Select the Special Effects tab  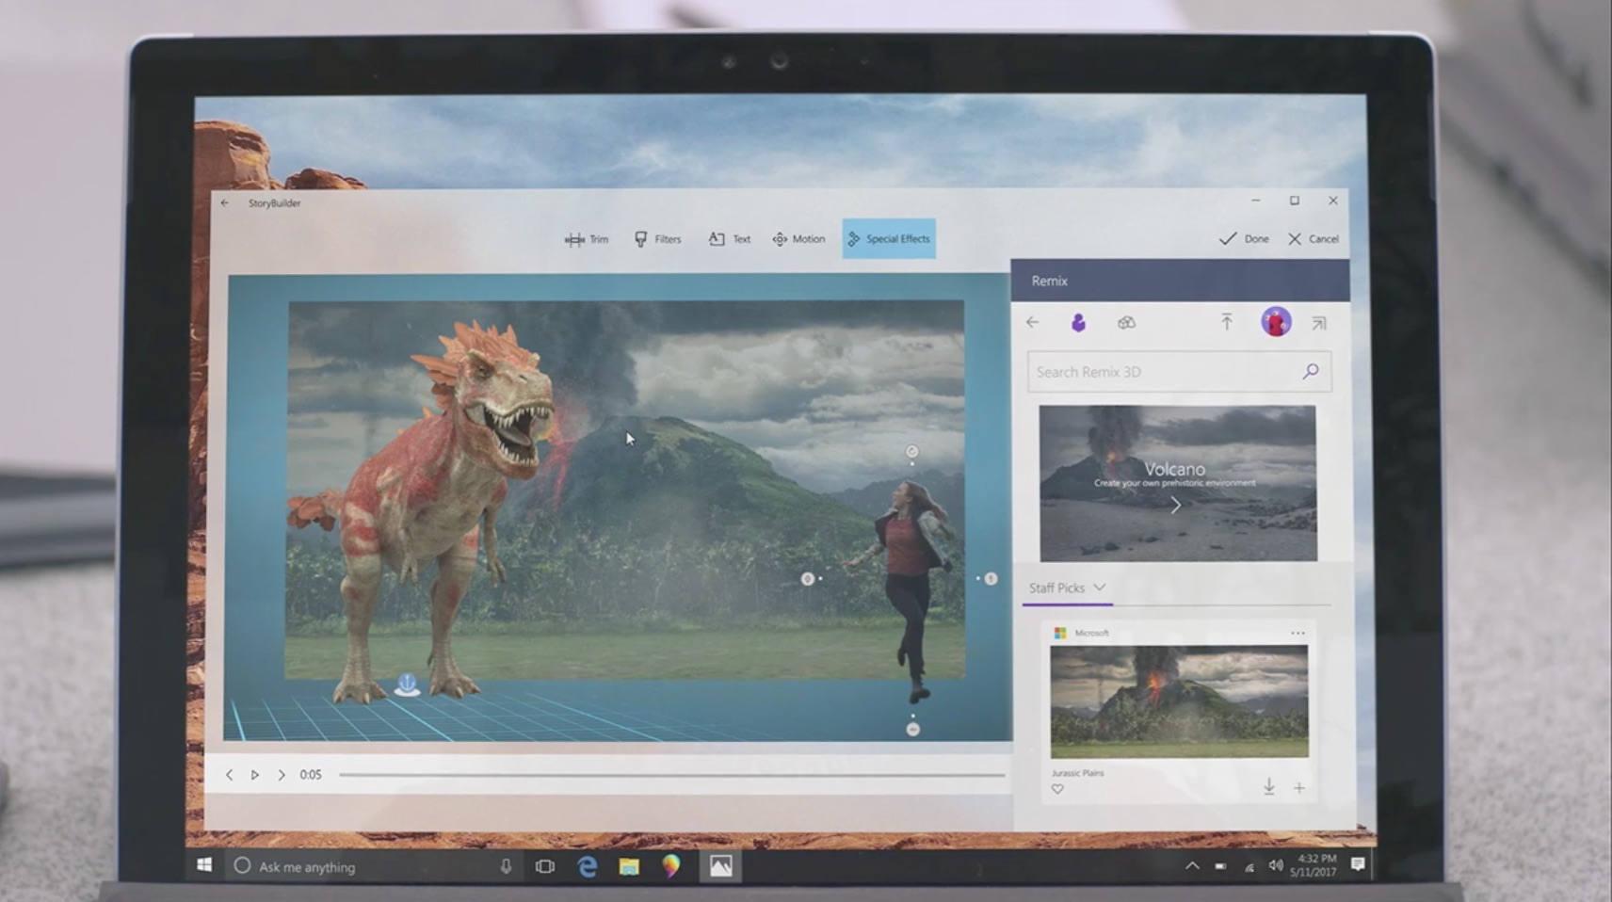coord(888,239)
